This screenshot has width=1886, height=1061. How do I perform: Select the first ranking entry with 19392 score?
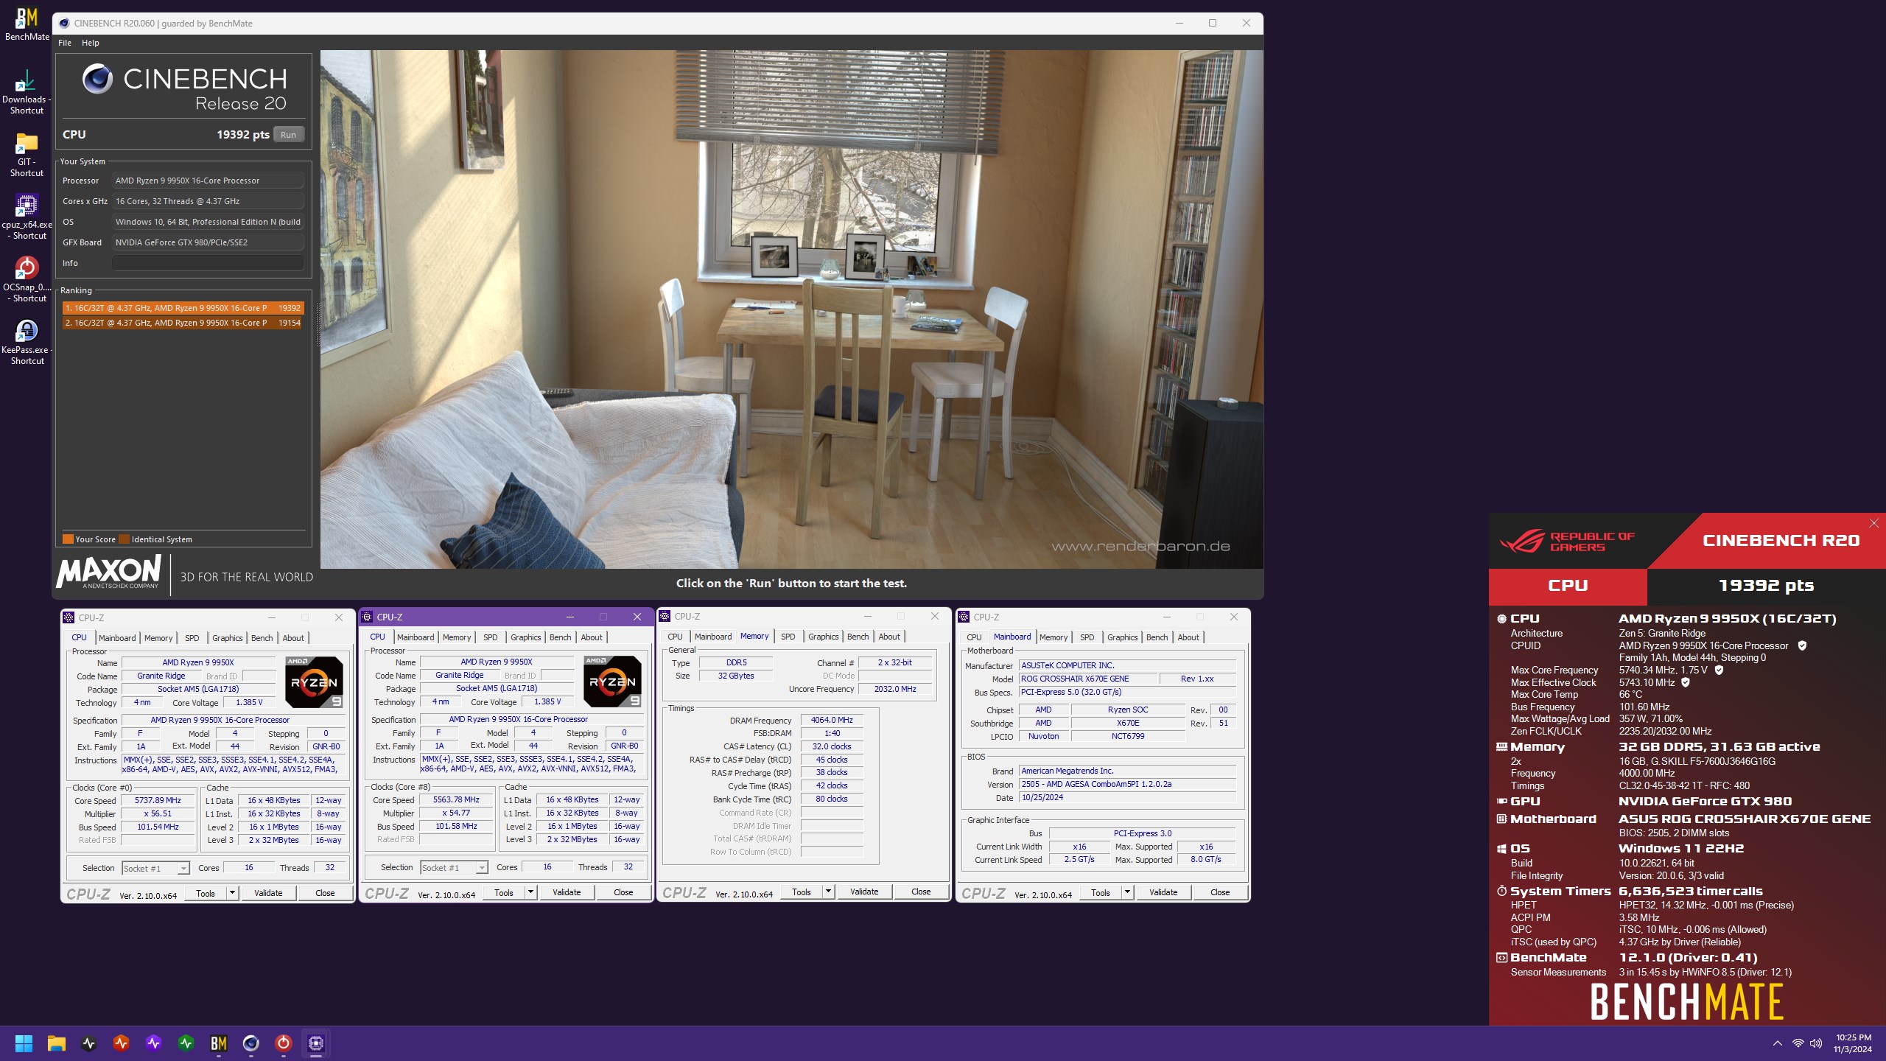pos(183,308)
